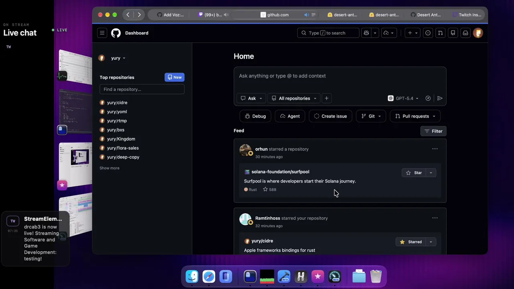Open the reader lines icon in address bar
Viewport: 514px width, 289px height.
coord(314,15)
